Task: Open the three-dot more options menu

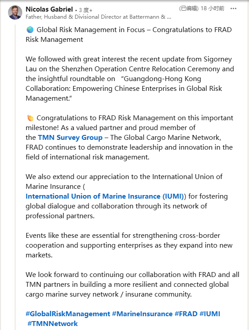Action: [x=233, y=8]
